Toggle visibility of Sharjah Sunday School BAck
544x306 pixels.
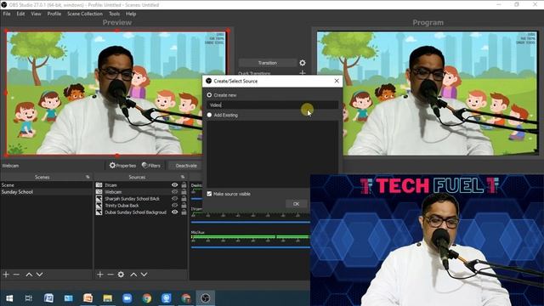coord(175,199)
